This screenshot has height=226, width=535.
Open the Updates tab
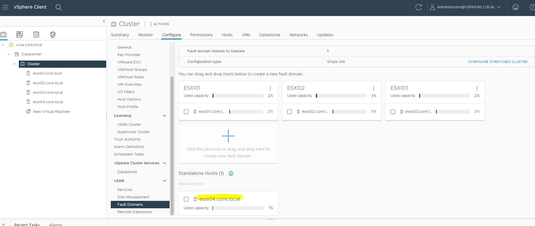pyautogui.click(x=325, y=35)
